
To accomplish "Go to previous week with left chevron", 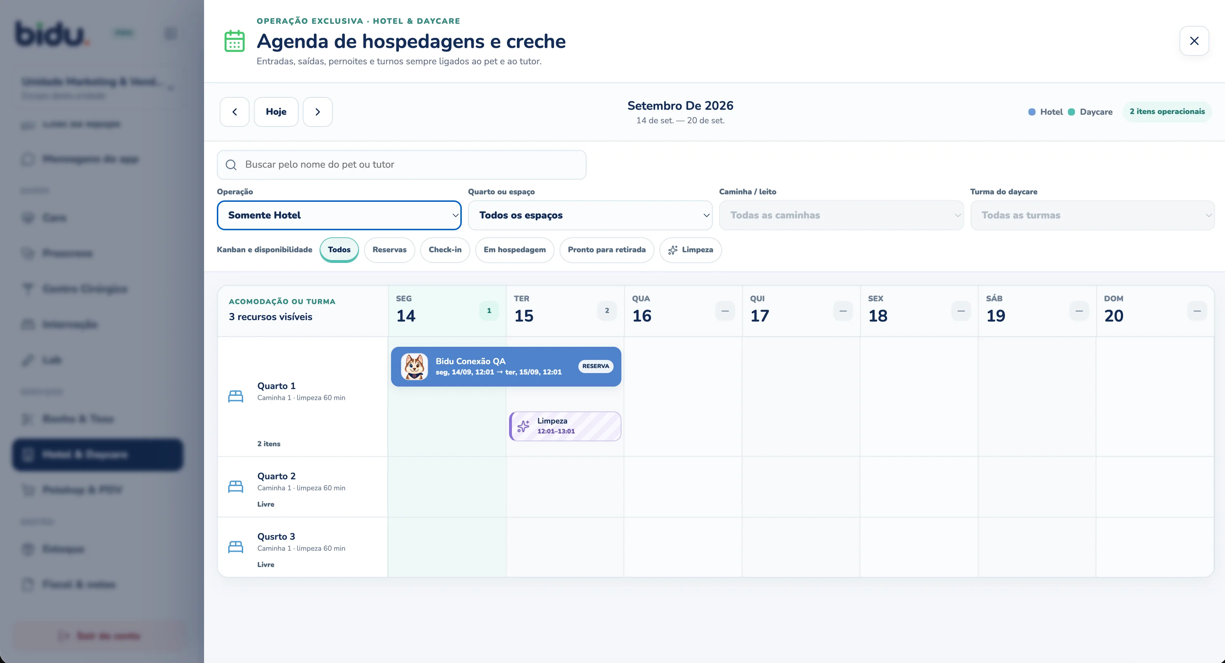I will point(235,112).
